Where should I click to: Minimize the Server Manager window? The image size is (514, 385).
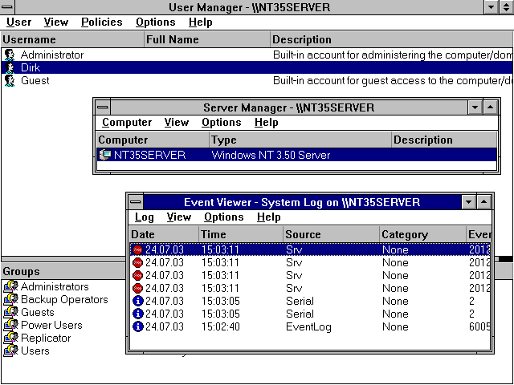(475, 107)
